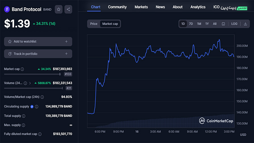254x143 pixels.
Task: Click the Circulating supply verified badge
Action: pyautogui.click(x=32, y=107)
